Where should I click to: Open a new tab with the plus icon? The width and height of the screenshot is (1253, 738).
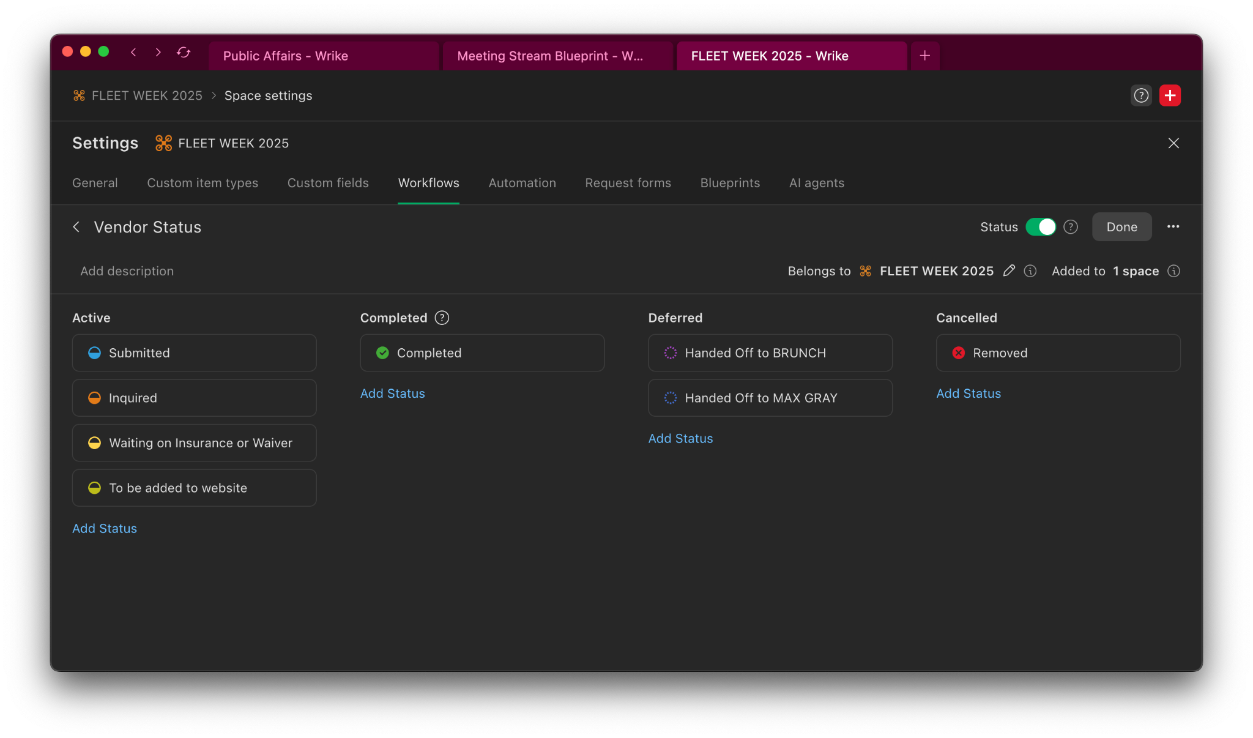click(925, 56)
